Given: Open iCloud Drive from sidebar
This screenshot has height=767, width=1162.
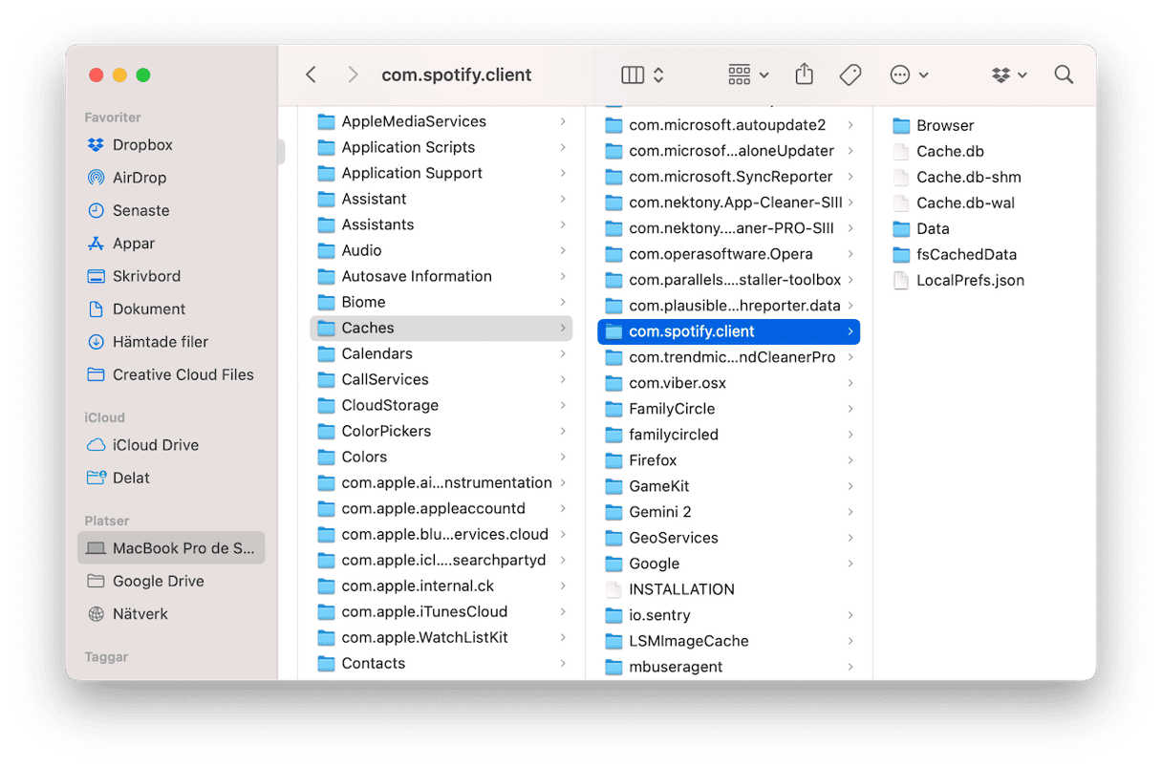Looking at the screenshot, I should [155, 445].
